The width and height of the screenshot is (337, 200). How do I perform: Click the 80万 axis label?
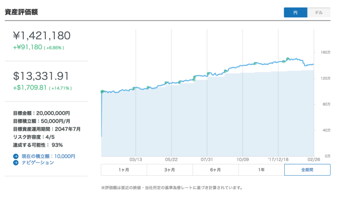tap(326, 104)
